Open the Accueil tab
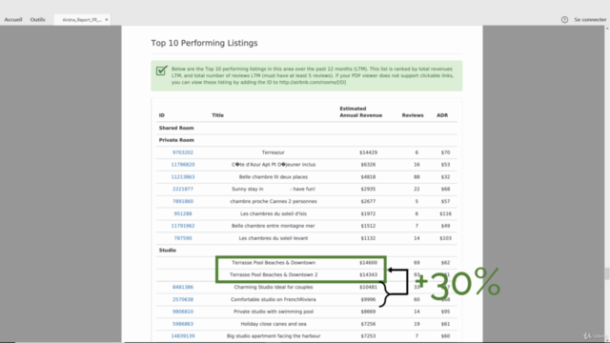The height and width of the screenshot is (343, 610). point(13,19)
